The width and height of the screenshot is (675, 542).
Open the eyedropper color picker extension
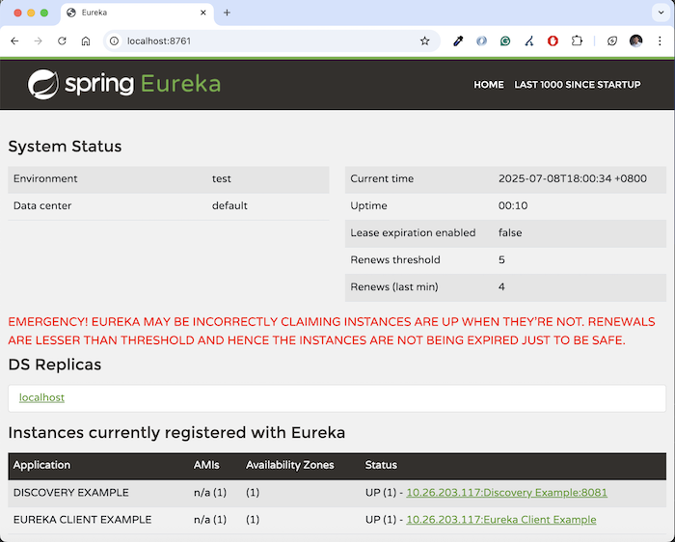(458, 41)
